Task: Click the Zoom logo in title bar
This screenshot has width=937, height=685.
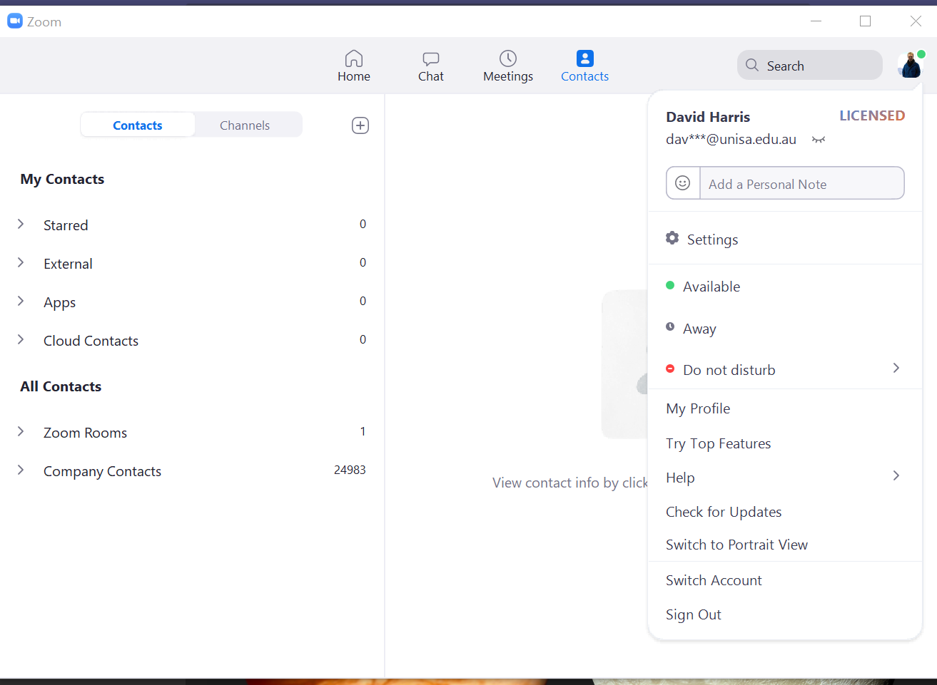Action: coord(15,21)
